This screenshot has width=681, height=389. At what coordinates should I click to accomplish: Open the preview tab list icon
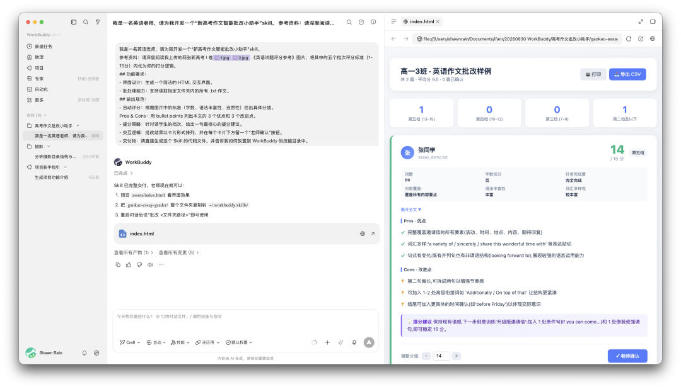[393, 21]
